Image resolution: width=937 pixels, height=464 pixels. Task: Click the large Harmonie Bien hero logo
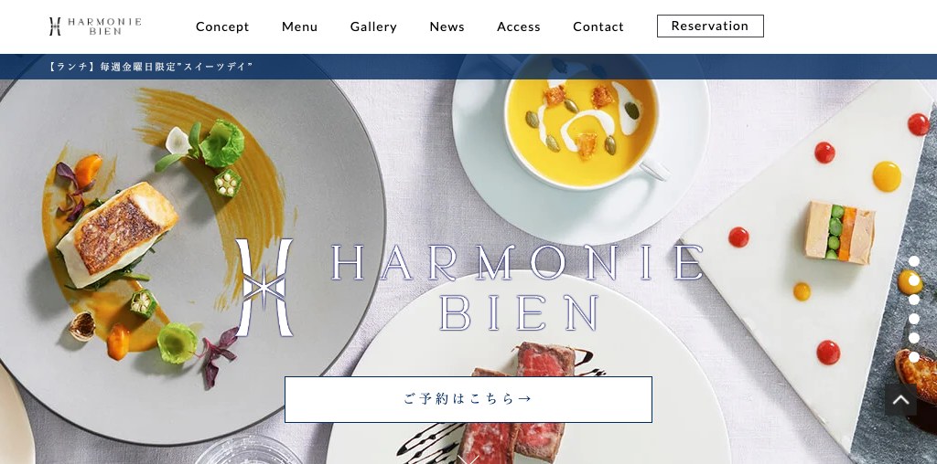click(469, 288)
